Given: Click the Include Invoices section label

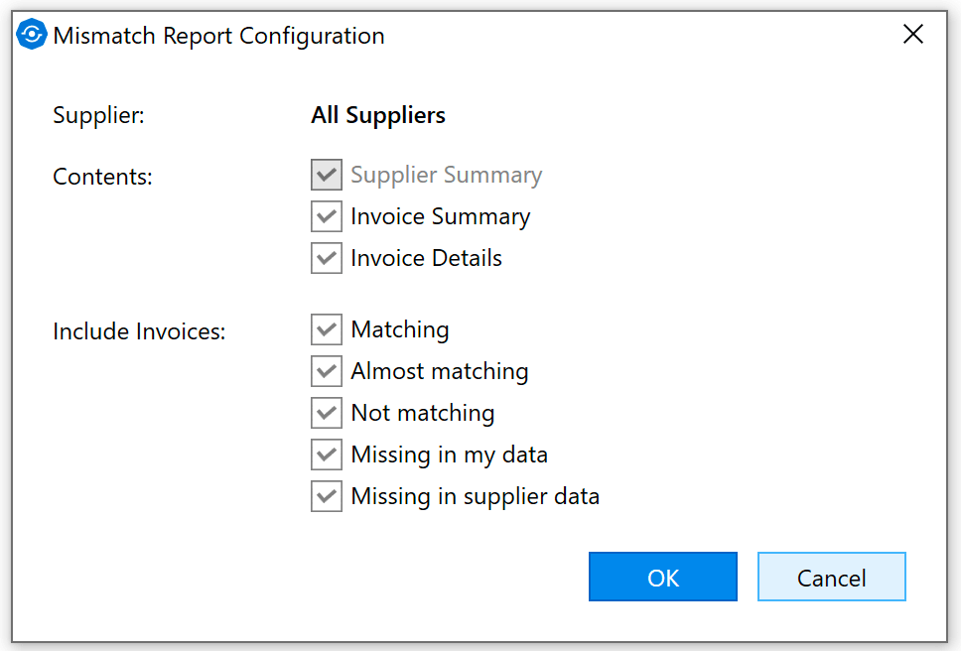Looking at the screenshot, I should click(x=139, y=331).
